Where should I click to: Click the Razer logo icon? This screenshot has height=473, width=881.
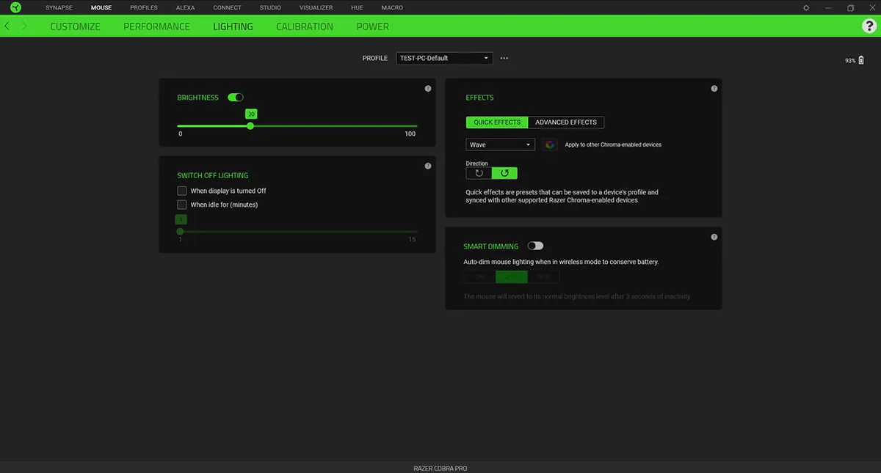point(15,7)
